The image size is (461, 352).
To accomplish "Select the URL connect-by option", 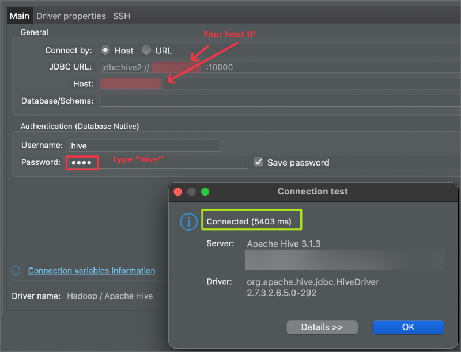I will 146,51.
